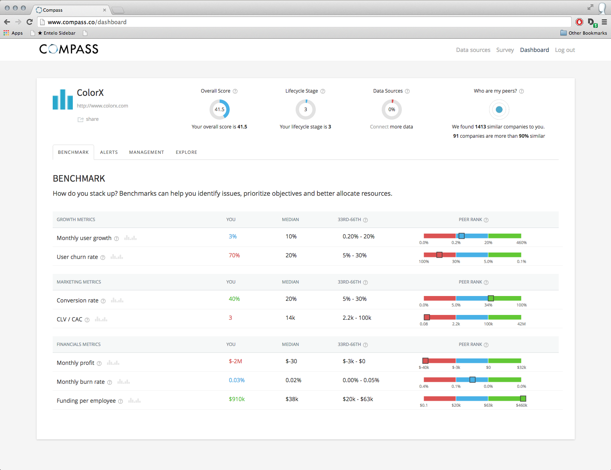Open the Management tab

[146, 152]
